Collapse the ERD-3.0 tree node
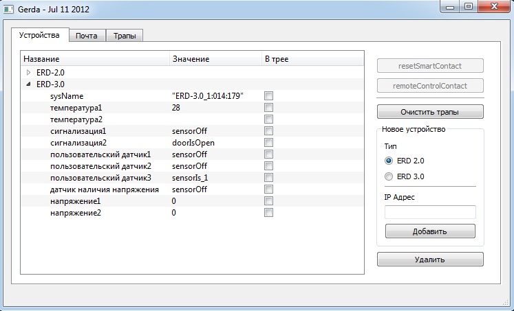514x311 pixels. click(x=28, y=84)
